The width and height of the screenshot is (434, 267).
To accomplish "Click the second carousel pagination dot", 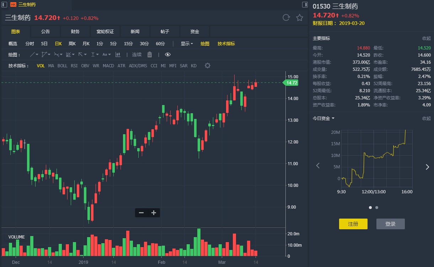I will [377, 207].
